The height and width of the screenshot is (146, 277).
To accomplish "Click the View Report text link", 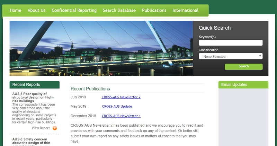I will coord(41,128).
